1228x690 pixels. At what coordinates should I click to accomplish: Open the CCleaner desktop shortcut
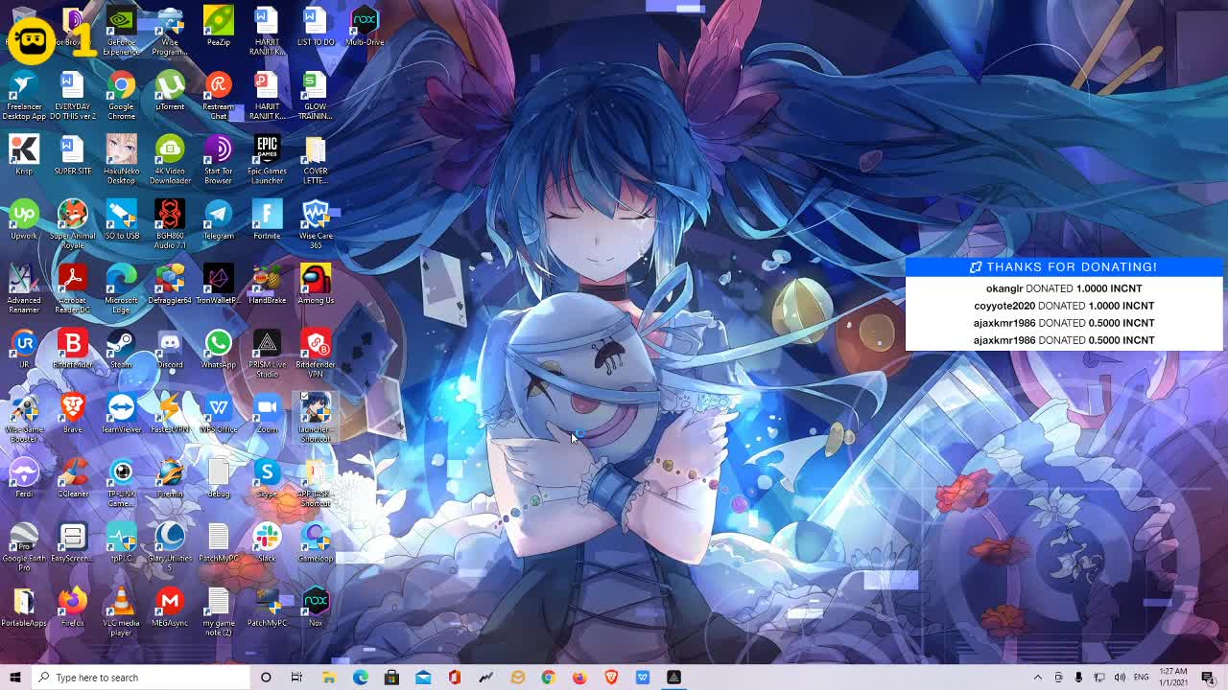72,477
